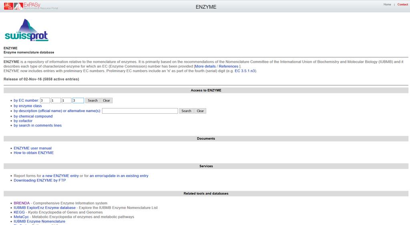Open the ENZYME user manual
The width and height of the screenshot is (410, 225).
click(x=33, y=148)
